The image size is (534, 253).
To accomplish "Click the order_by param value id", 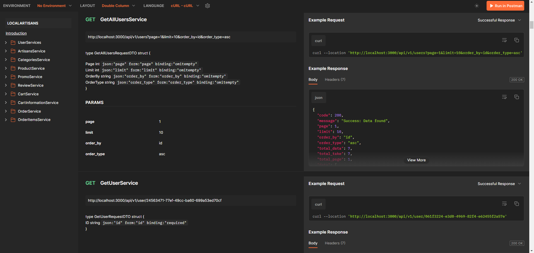I will (x=160, y=143).
